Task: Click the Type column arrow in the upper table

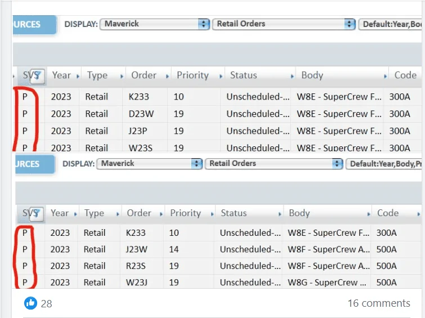Action: pos(122,77)
